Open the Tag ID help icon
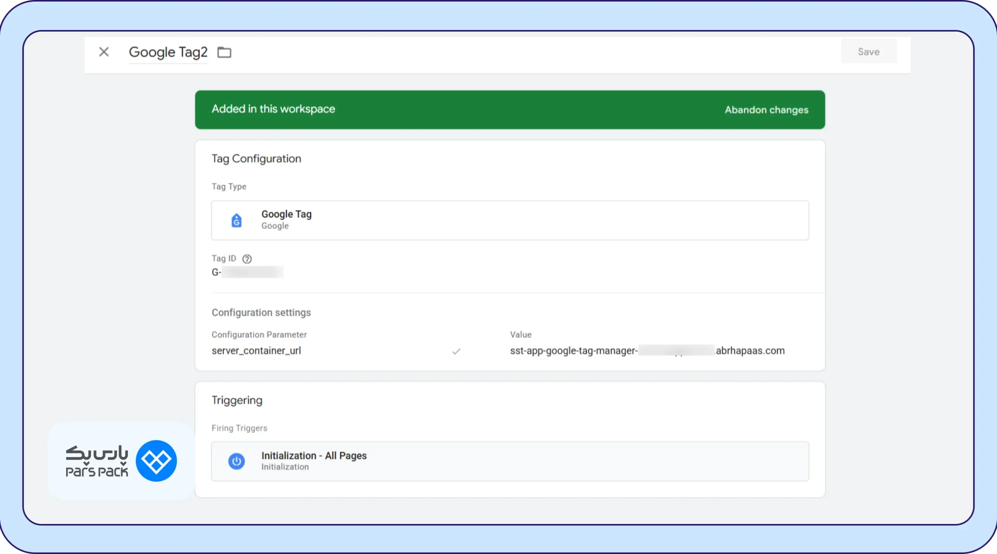This screenshot has width=997, height=554. pos(247,259)
